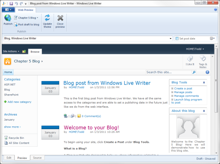Click the Chapter 5 Blog site title
Image resolution: width=220 pixels, height=164 pixels.
click(x=27, y=61)
